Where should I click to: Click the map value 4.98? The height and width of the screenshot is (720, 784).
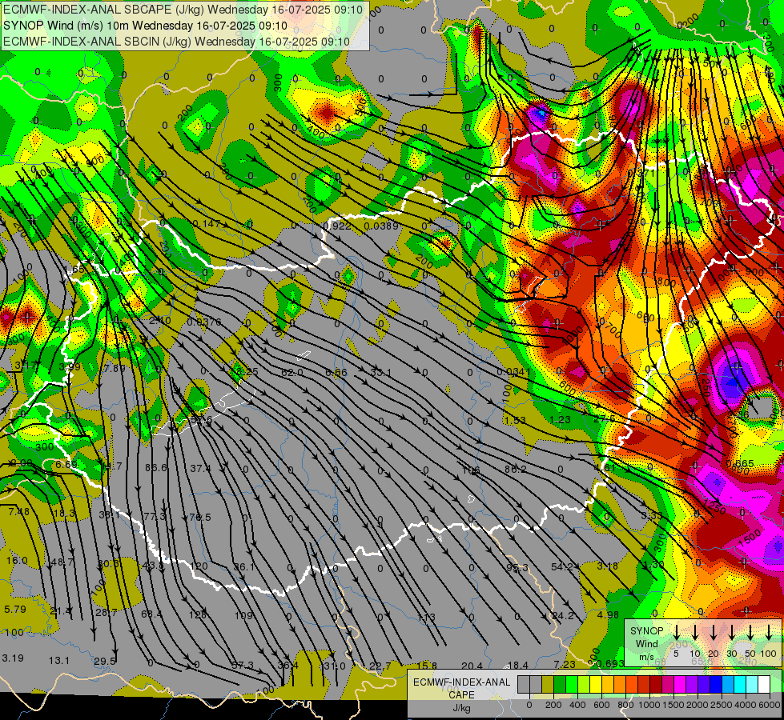[608, 614]
